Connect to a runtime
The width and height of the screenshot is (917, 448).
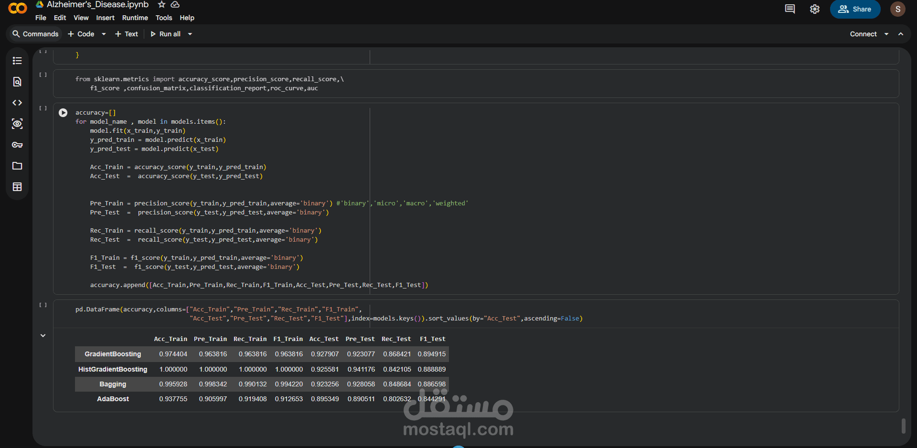pyautogui.click(x=863, y=34)
